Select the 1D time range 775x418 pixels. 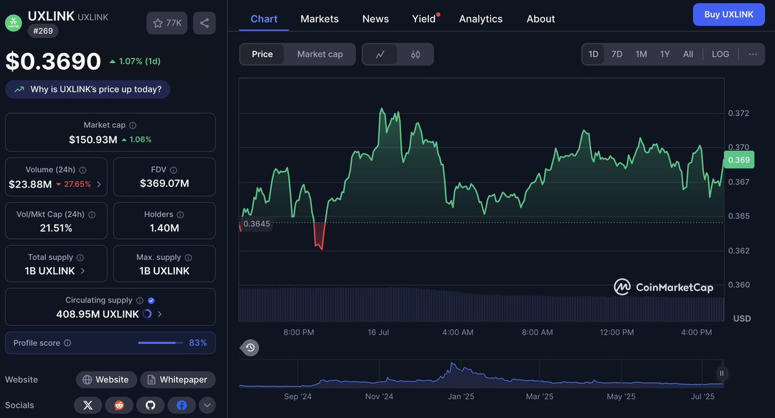tap(593, 54)
